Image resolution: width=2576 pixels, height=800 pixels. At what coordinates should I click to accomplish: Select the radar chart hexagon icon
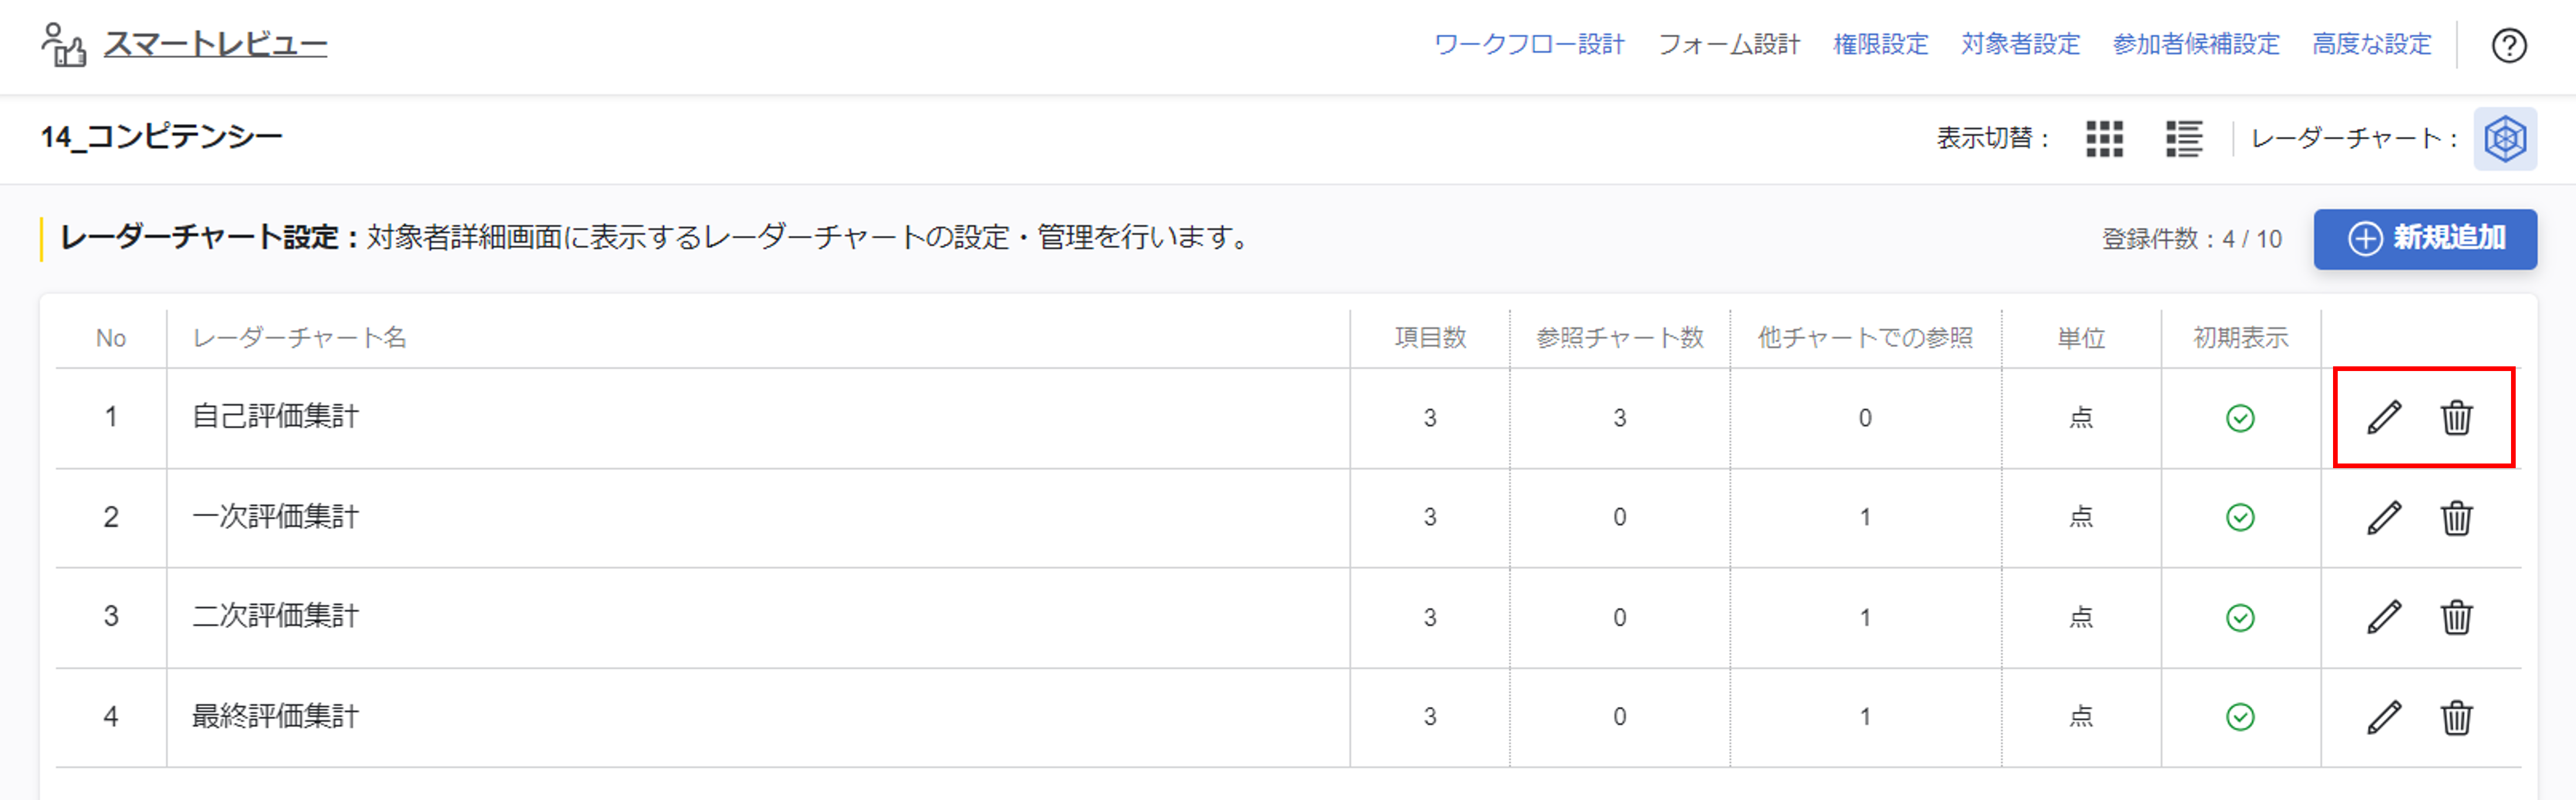pyautogui.click(x=2505, y=139)
